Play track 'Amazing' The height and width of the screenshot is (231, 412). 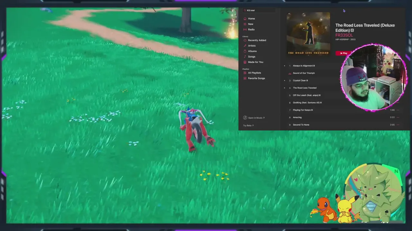(297, 117)
